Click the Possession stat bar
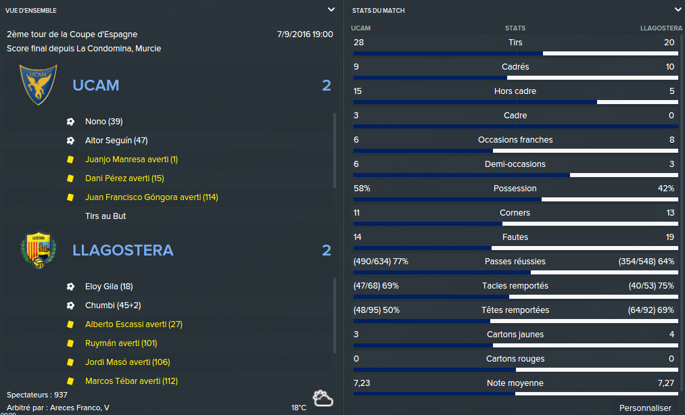 click(x=515, y=199)
